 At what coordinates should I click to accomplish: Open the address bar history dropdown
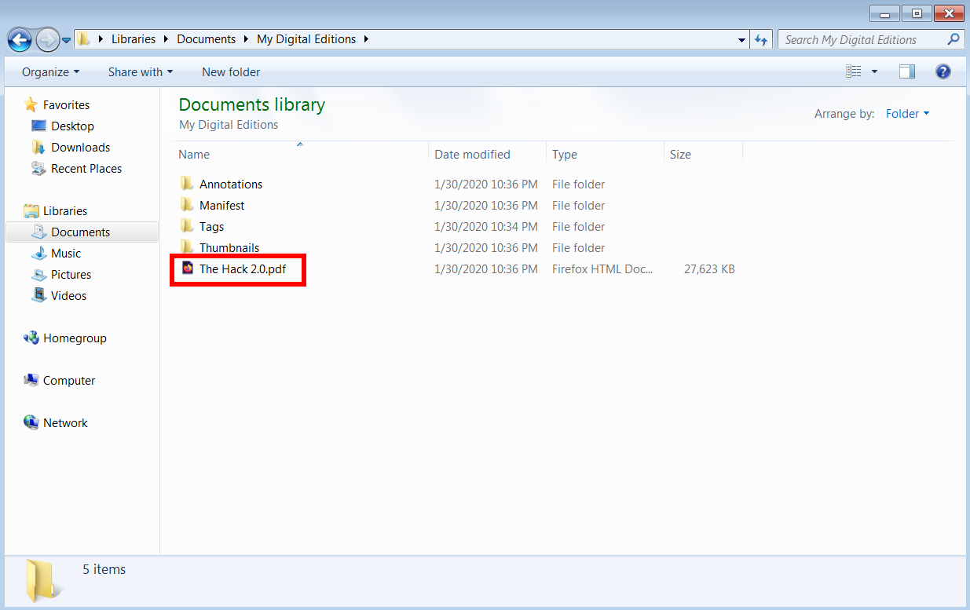[x=742, y=40]
